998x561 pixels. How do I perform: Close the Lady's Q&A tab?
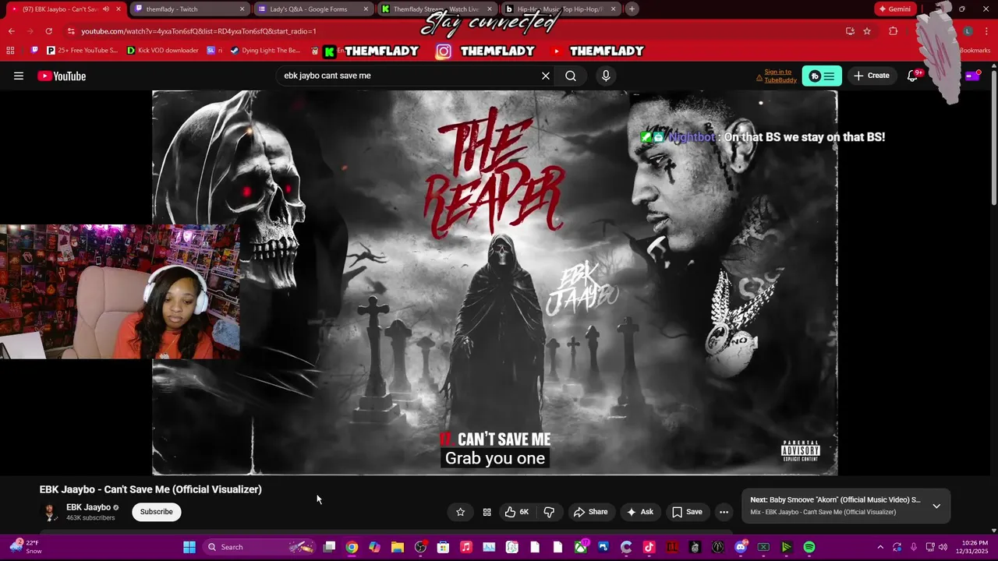click(366, 9)
